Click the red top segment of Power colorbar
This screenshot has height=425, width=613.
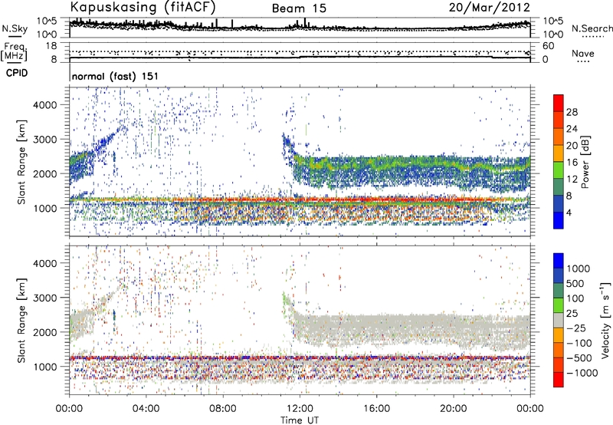point(559,104)
